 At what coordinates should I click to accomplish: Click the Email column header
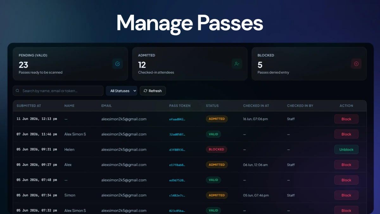(106, 106)
